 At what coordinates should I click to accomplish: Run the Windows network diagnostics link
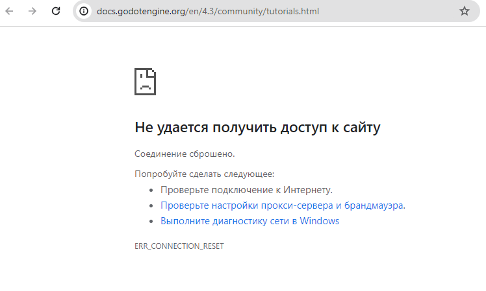[249, 221]
